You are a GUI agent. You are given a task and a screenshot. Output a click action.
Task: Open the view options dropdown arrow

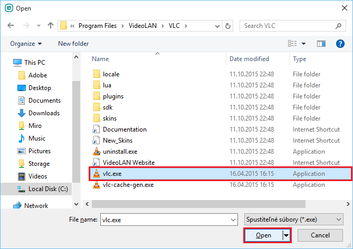coord(303,44)
